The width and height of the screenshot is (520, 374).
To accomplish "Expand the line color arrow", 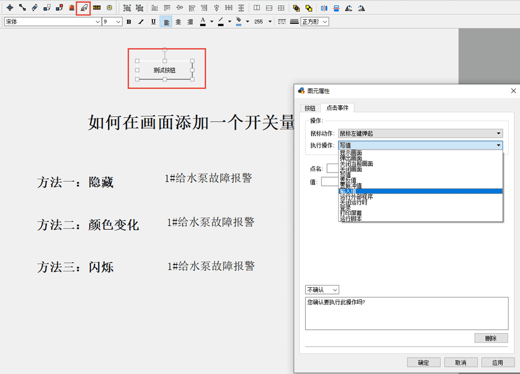I will 229,21.
